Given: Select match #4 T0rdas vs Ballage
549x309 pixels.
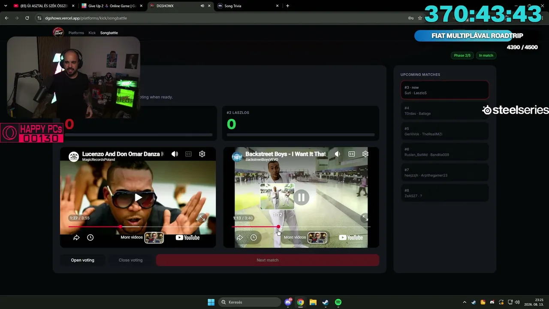Looking at the screenshot, I should coord(445,111).
